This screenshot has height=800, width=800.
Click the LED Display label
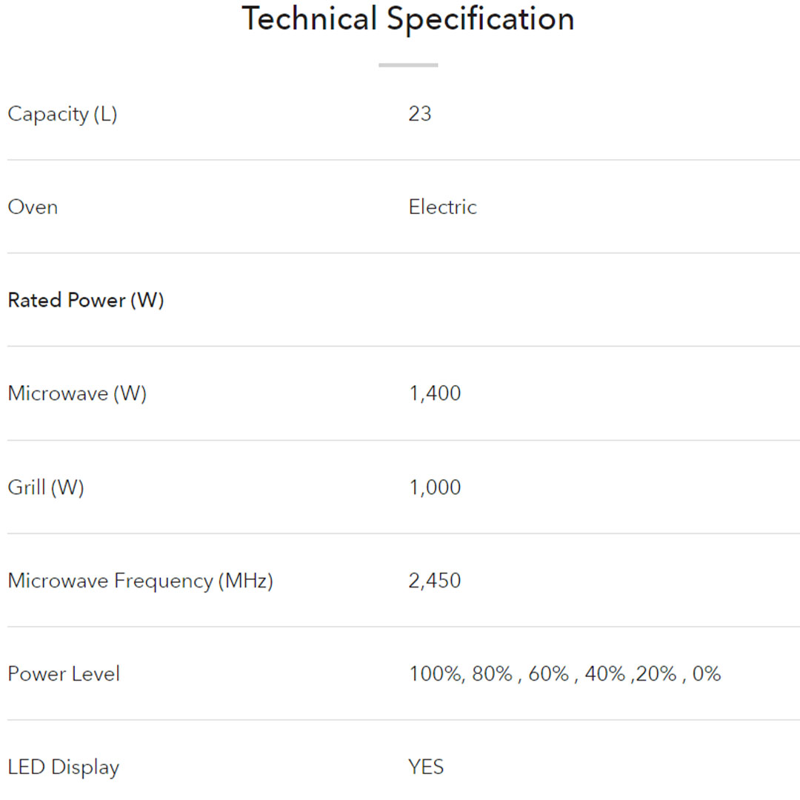coord(64,767)
